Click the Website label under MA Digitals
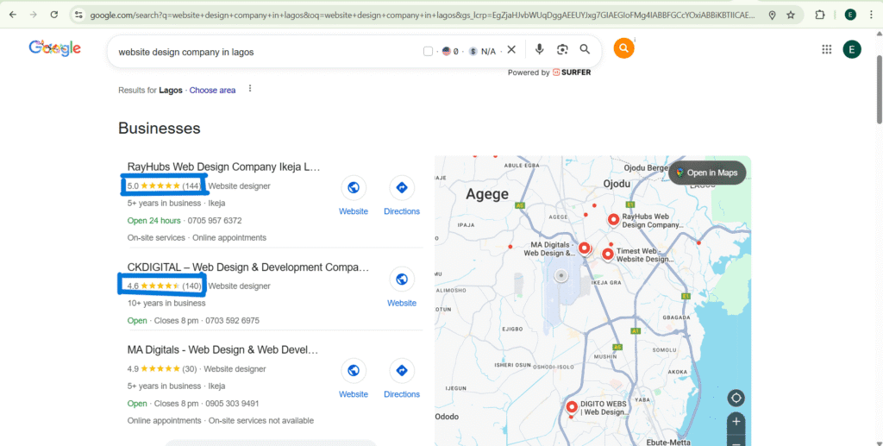This screenshot has width=883, height=446. (x=354, y=394)
